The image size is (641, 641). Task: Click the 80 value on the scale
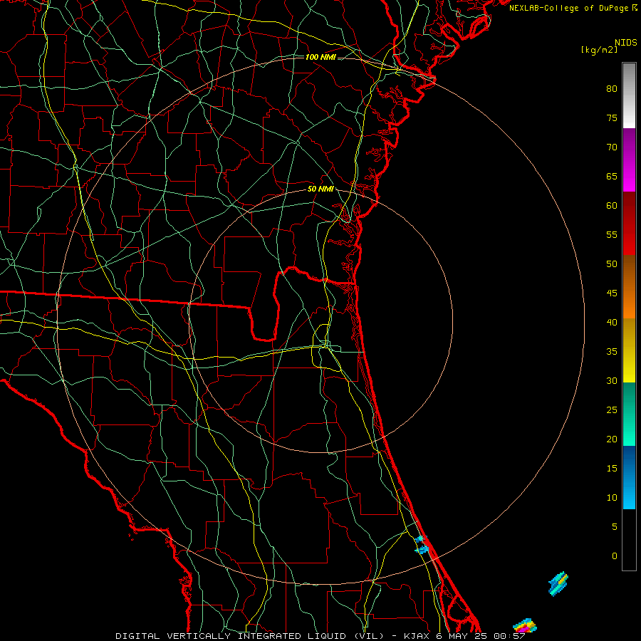point(612,89)
